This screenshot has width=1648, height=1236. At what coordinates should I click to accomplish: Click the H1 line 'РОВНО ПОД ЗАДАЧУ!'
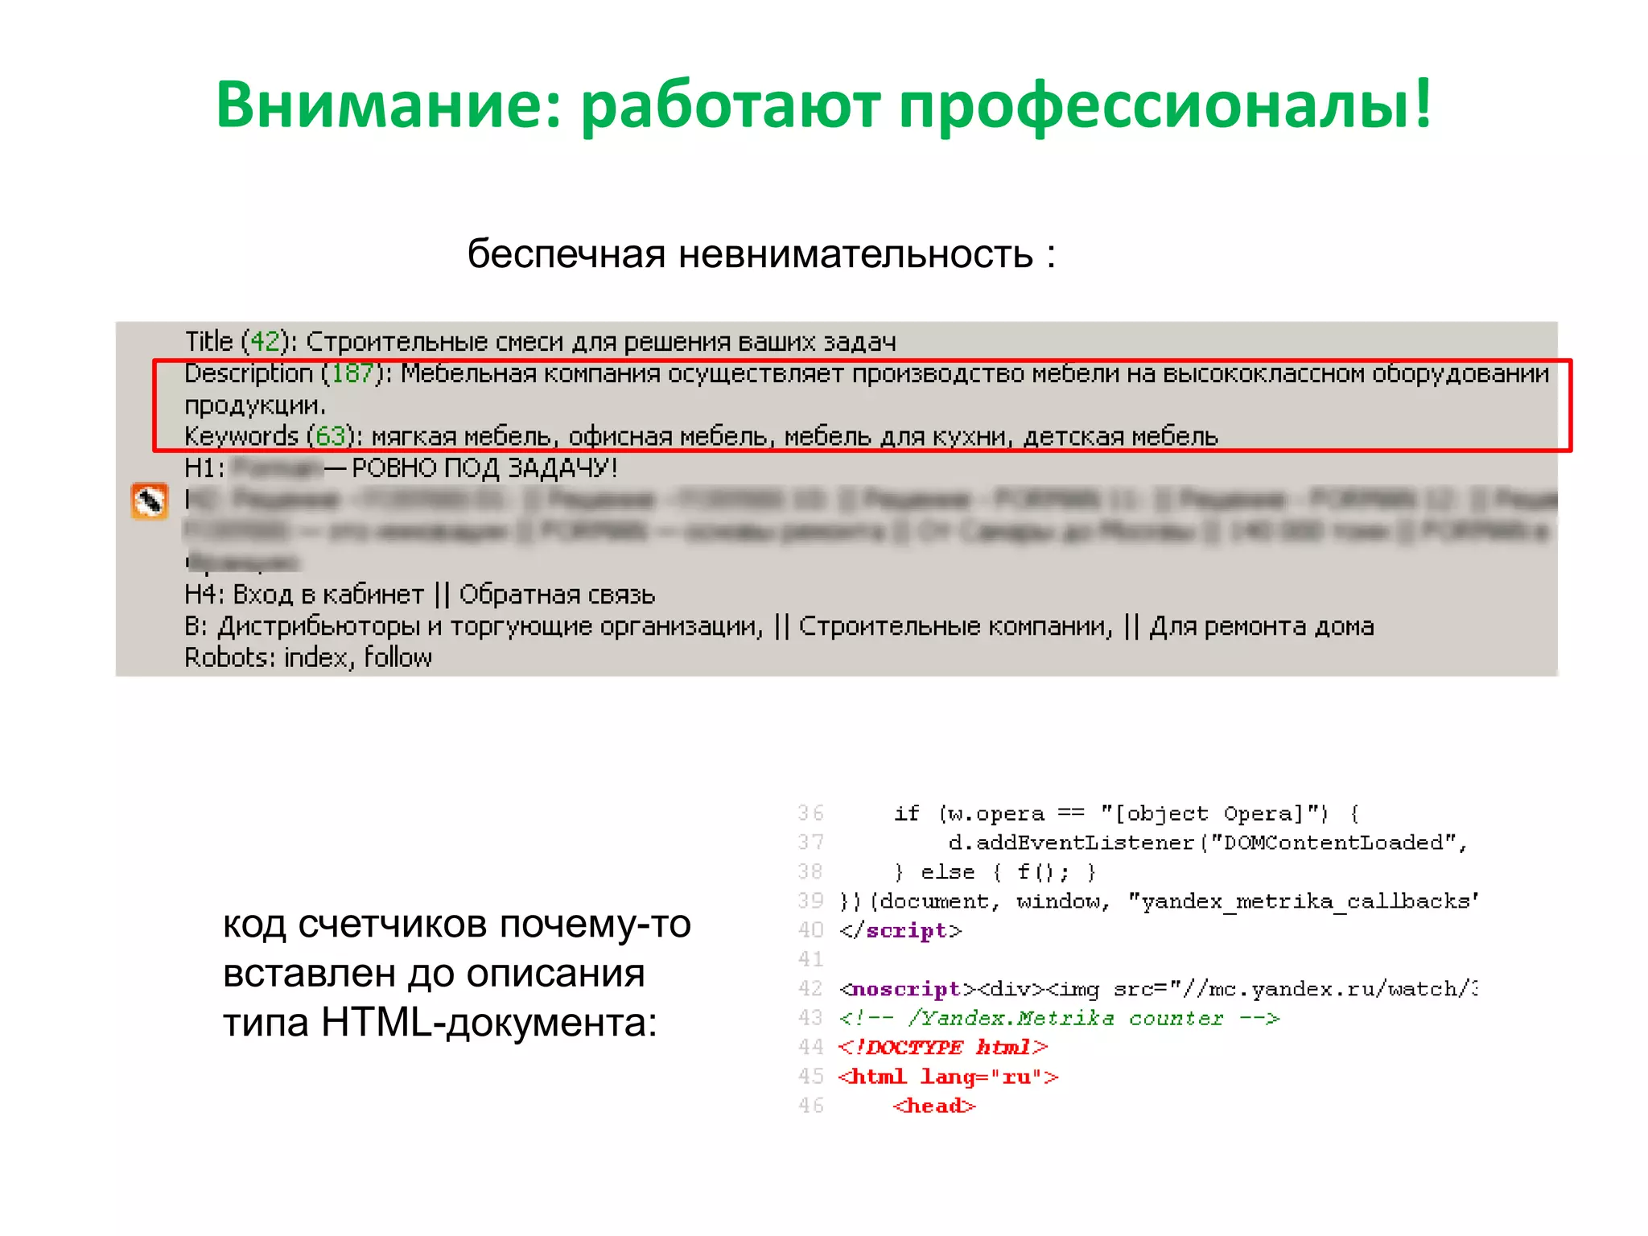point(401,468)
